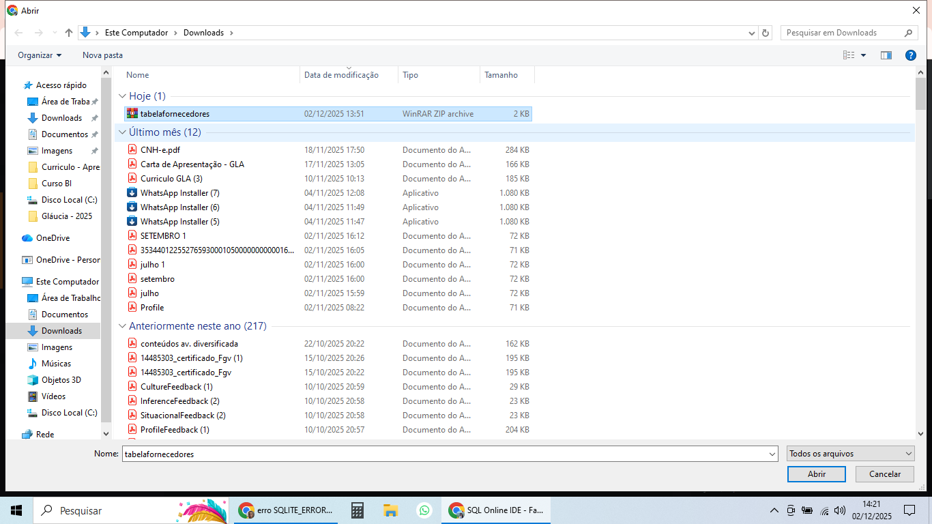Open the view options dropdown arrow
Image resolution: width=932 pixels, height=524 pixels.
pyautogui.click(x=863, y=55)
